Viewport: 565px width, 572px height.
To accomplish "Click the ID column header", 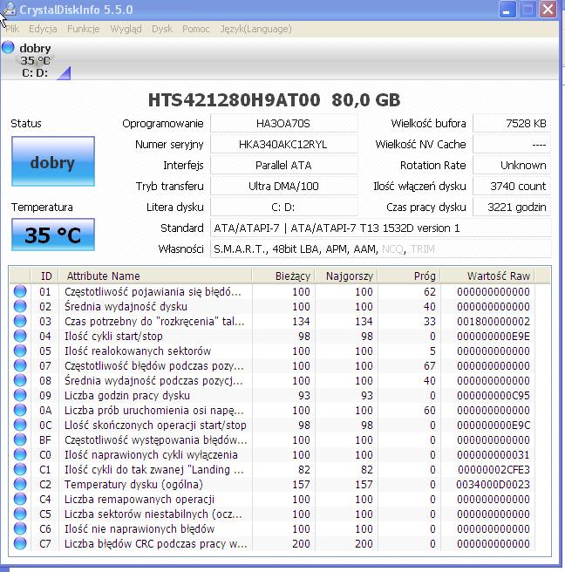I will (x=44, y=276).
